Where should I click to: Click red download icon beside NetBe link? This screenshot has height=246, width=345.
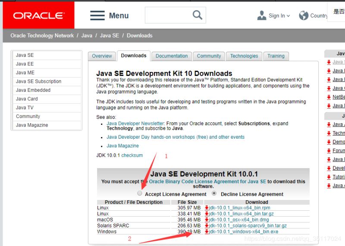[329, 97]
